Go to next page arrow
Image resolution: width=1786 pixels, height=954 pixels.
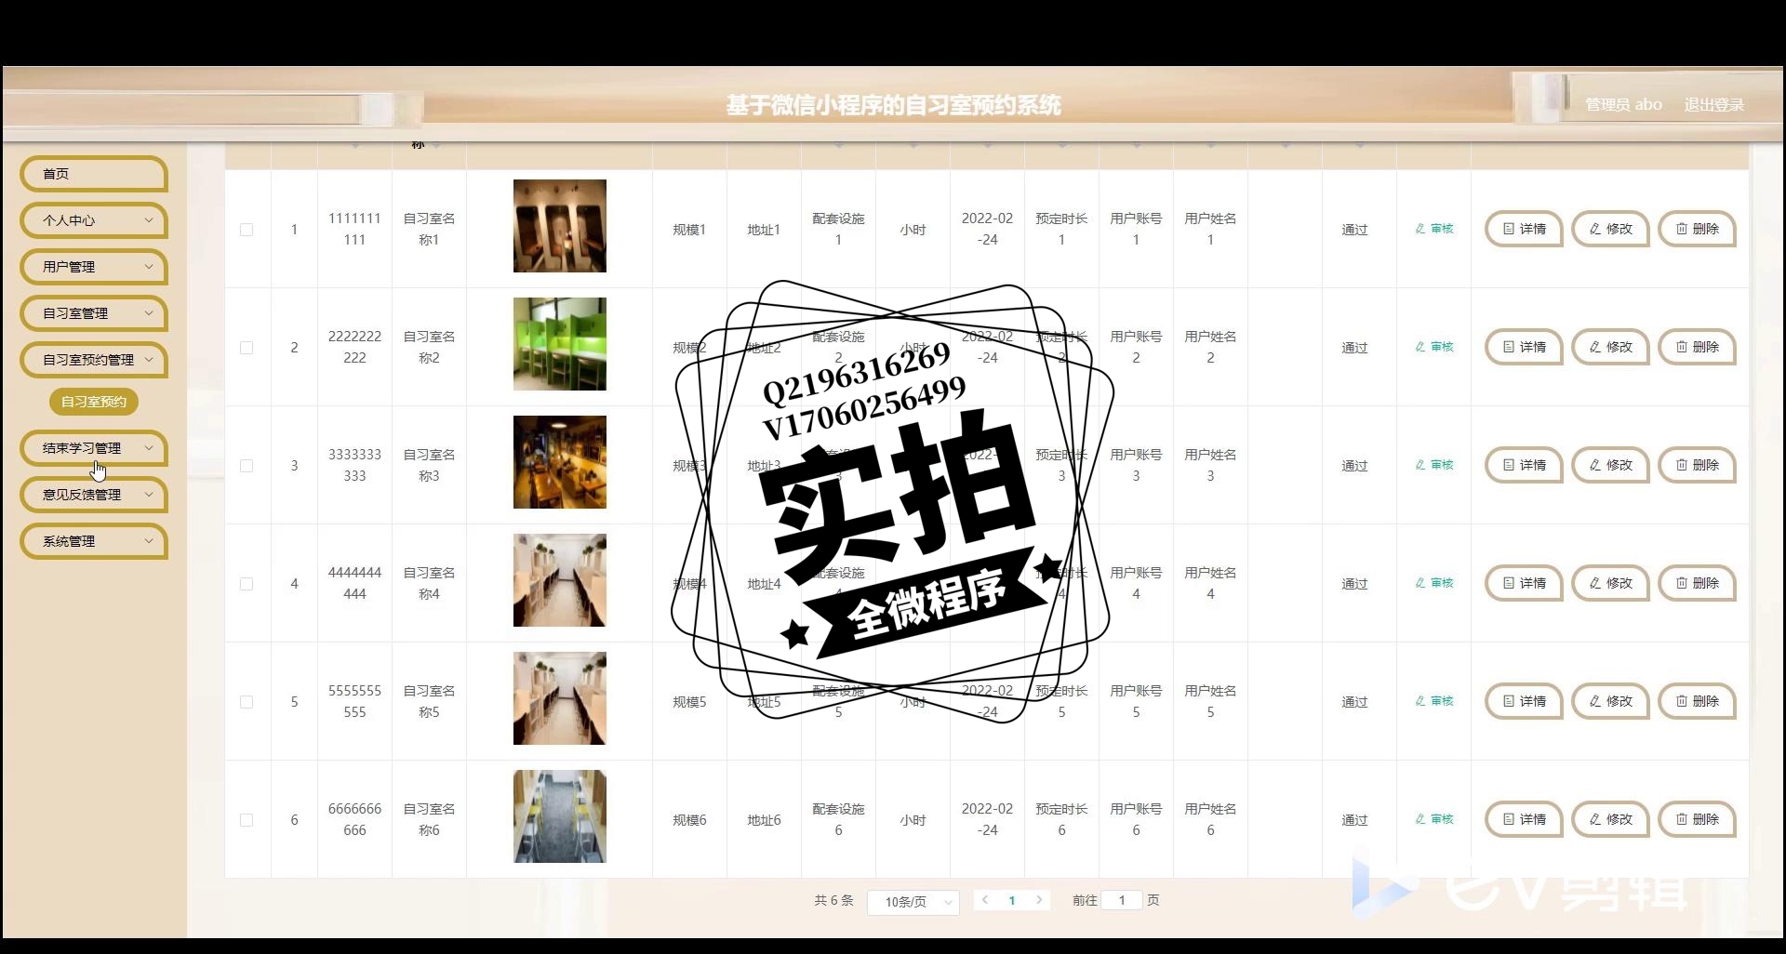point(1039,900)
